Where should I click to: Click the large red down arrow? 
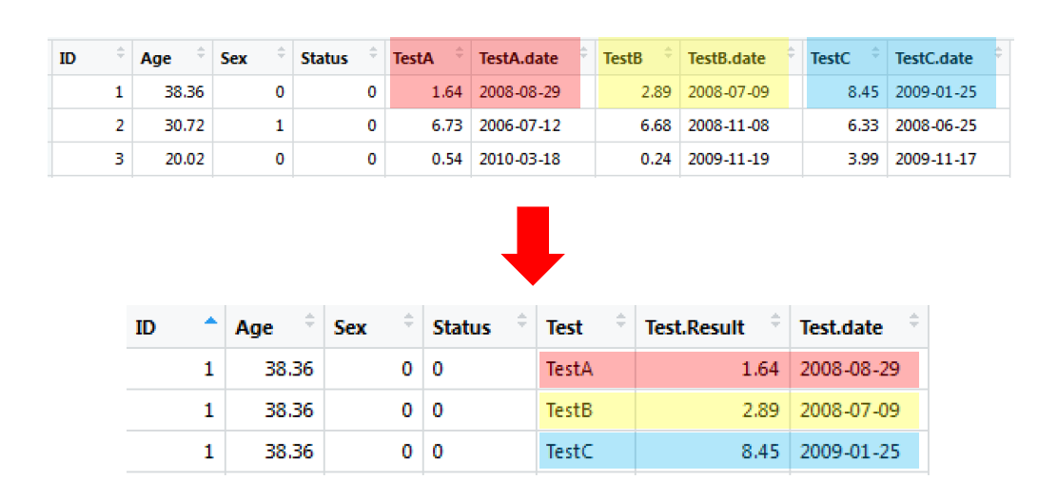click(532, 242)
